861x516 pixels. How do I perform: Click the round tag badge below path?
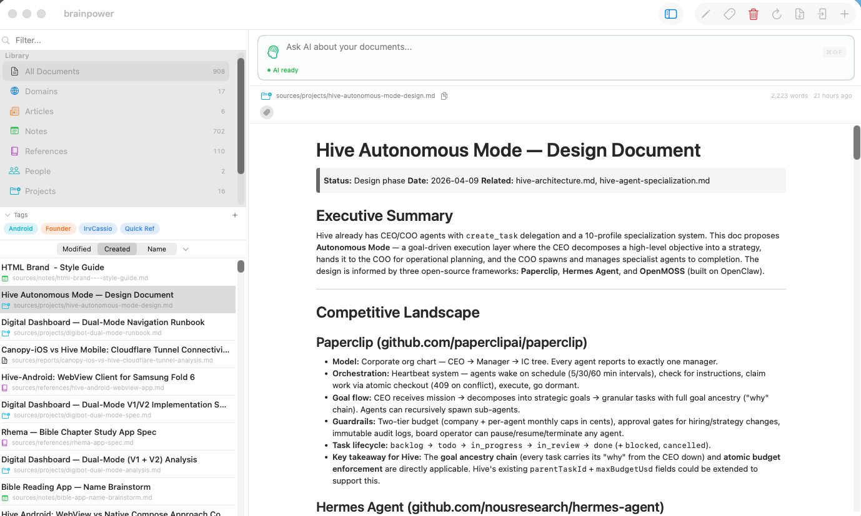(x=267, y=112)
